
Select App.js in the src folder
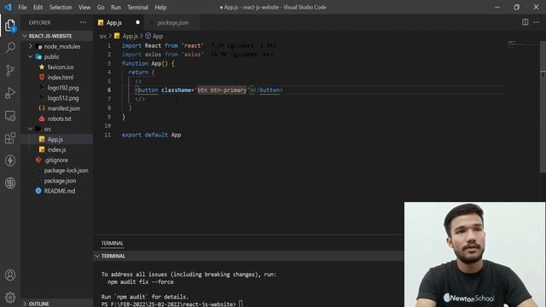57,139
